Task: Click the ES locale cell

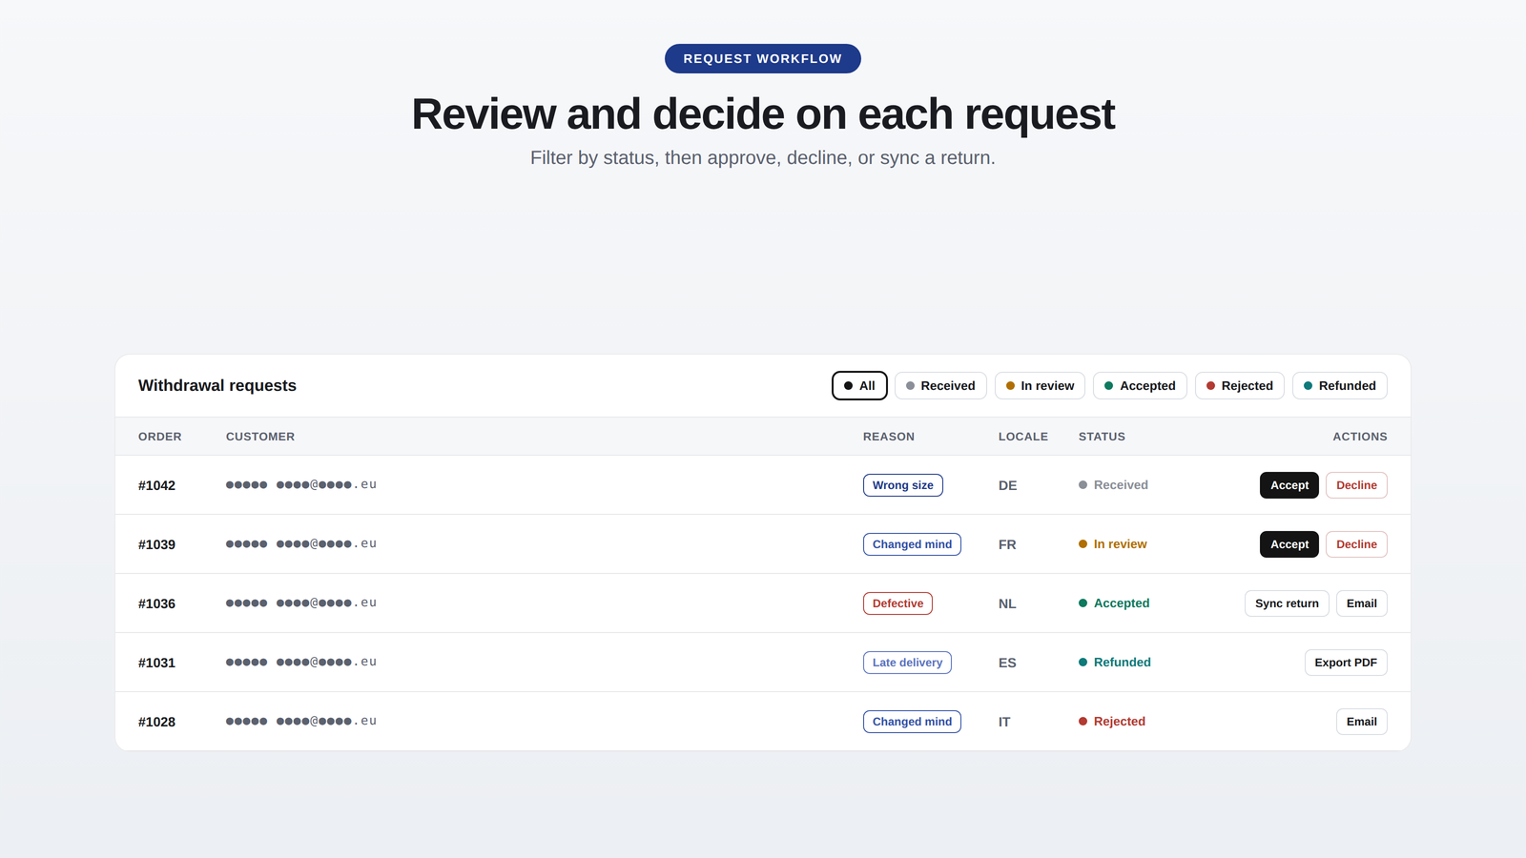Action: (1007, 663)
